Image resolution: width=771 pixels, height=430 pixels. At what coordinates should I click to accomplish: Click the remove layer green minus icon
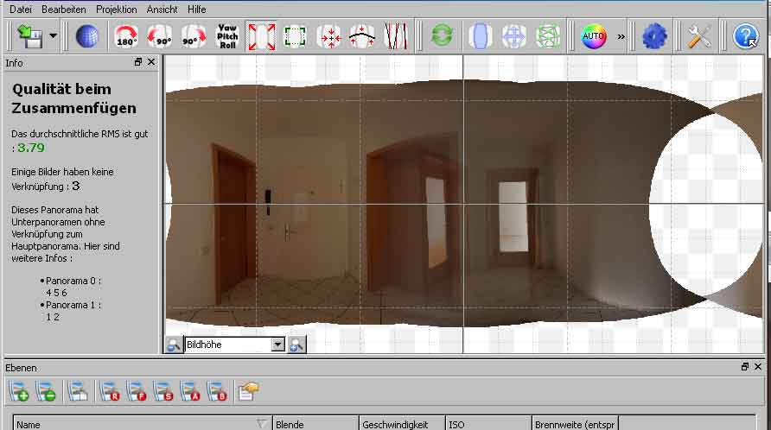pyautogui.click(x=47, y=392)
